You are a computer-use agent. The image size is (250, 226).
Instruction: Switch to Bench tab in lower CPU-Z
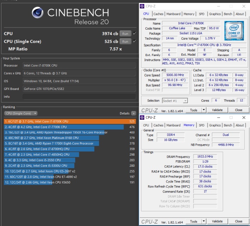(228, 125)
